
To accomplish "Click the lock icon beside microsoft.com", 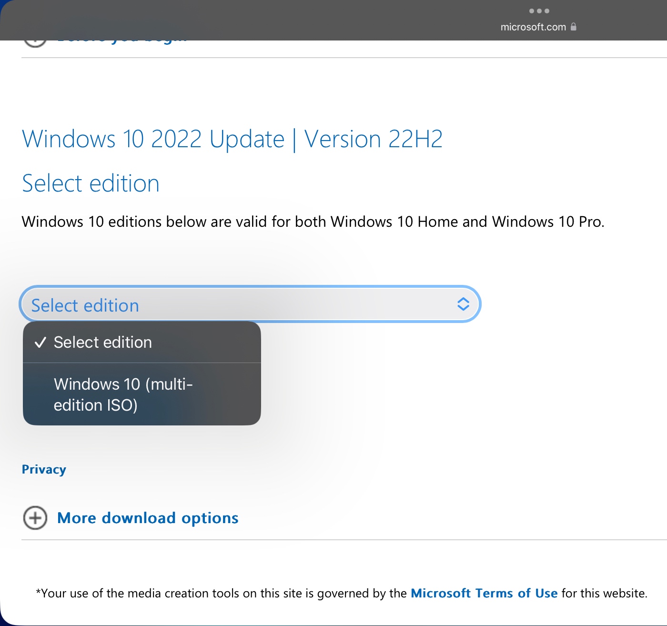I will coord(574,27).
